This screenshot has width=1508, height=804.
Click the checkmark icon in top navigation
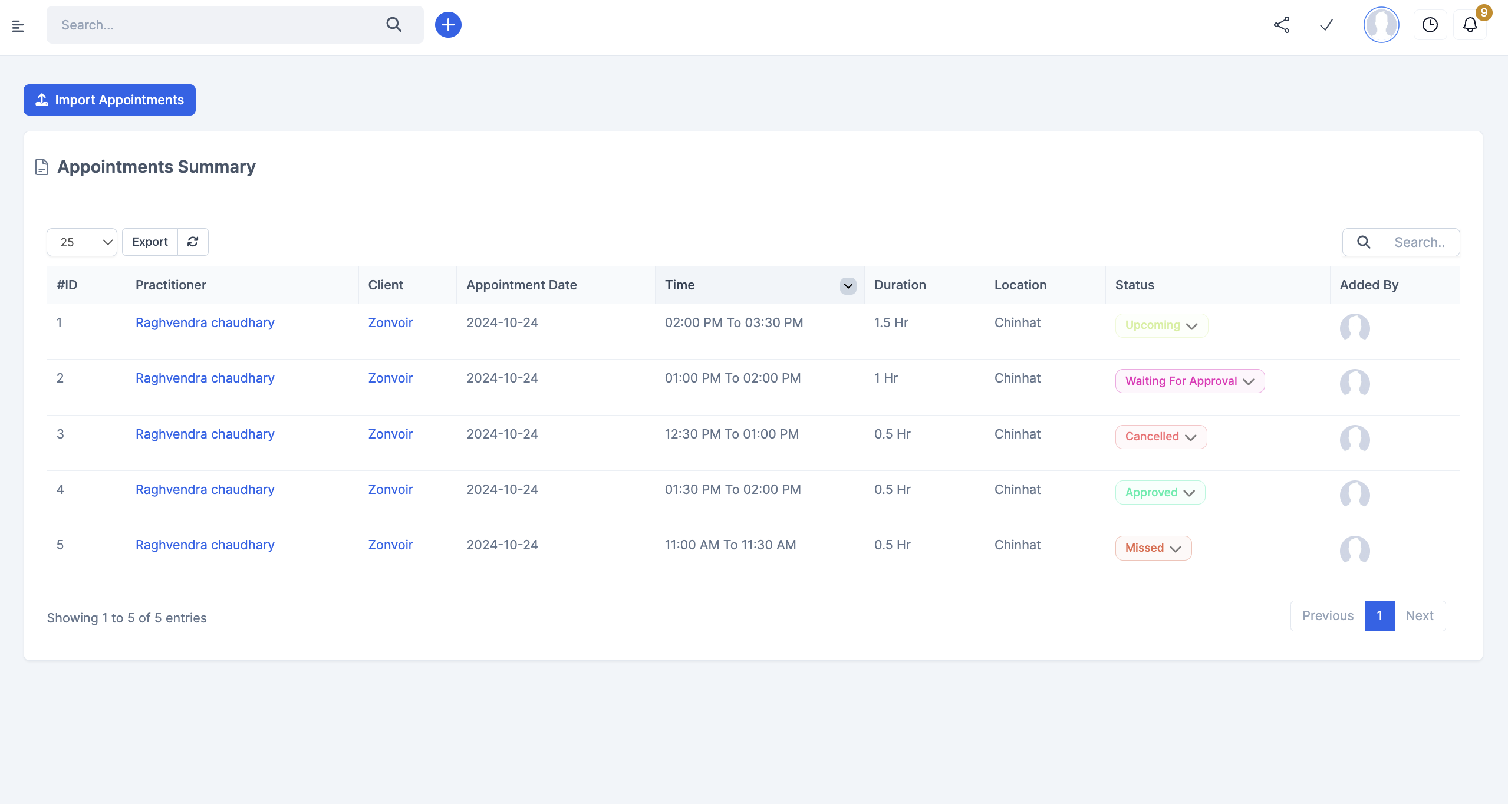coord(1326,25)
